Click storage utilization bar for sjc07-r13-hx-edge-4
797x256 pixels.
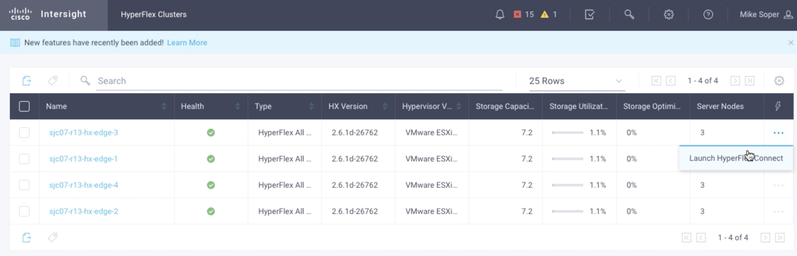[x=568, y=185]
